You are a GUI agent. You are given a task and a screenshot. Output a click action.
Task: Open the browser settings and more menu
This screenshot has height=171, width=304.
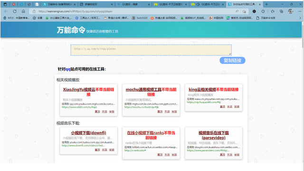[x=299, y=11]
